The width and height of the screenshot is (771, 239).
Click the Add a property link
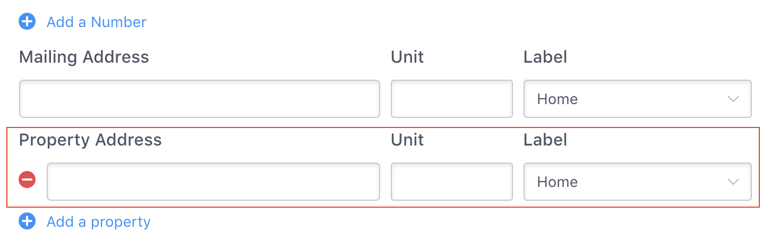click(99, 222)
